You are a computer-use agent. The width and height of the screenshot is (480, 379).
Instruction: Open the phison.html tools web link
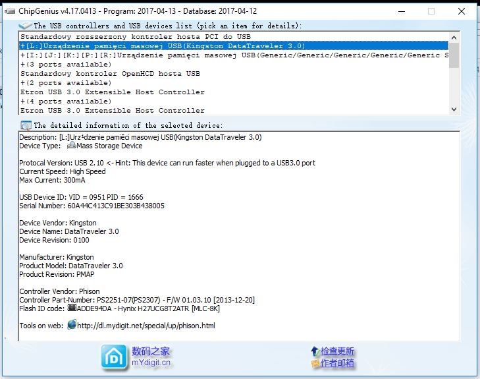click(146, 326)
